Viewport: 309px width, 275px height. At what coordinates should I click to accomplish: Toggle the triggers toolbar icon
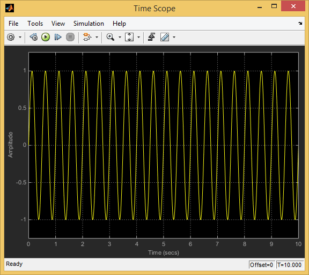pyautogui.click(x=151, y=37)
